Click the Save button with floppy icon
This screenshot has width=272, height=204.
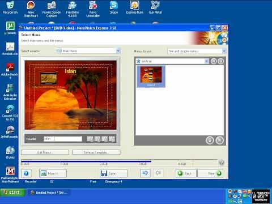pos(113,173)
